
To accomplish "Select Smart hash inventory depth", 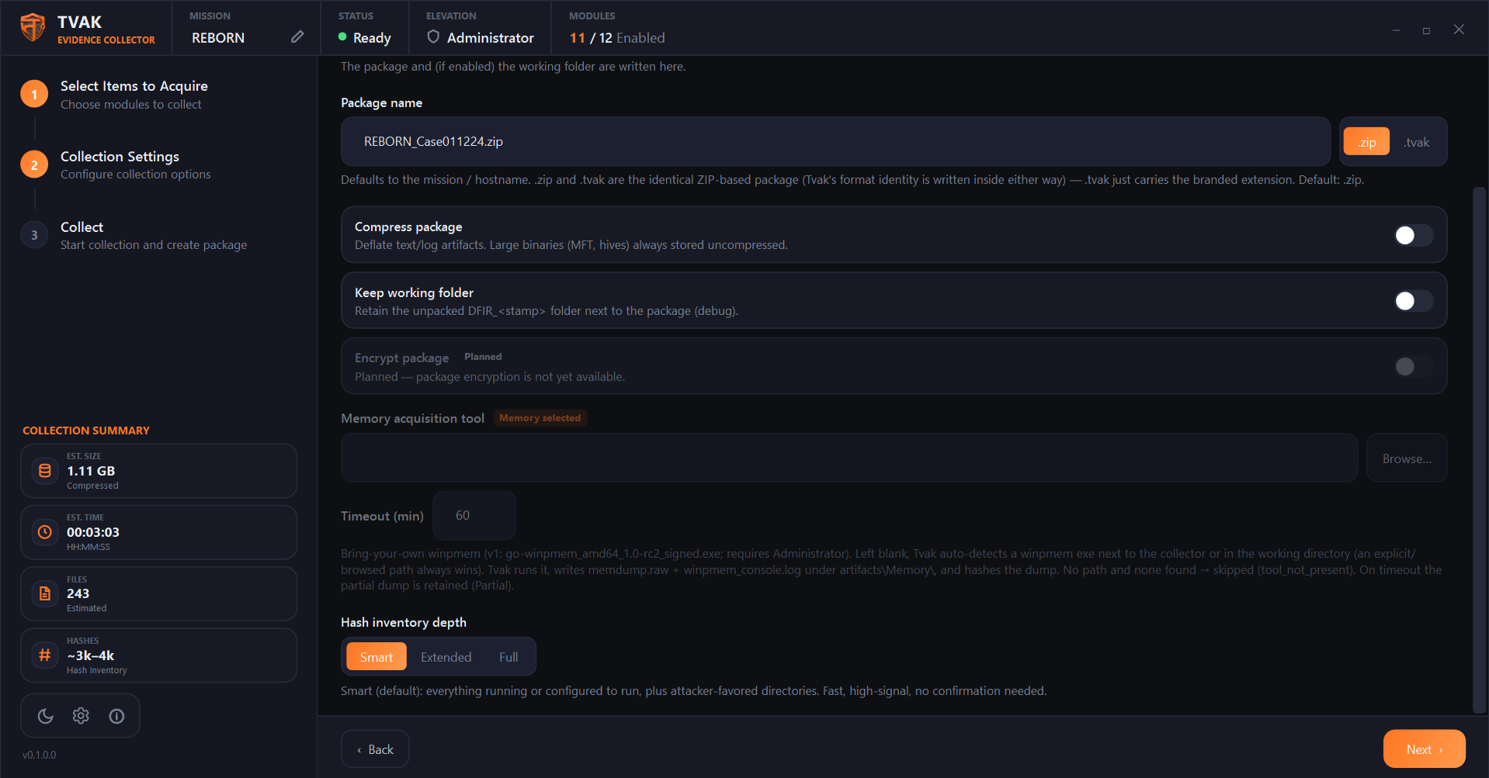I will [x=377, y=657].
